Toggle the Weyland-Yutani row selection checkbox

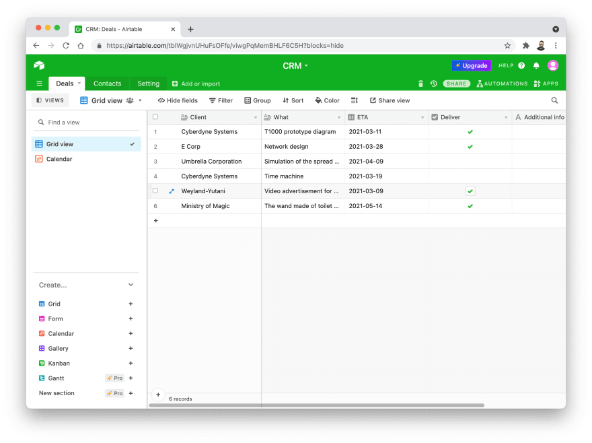pyautogui.click(x=155, y=191)
